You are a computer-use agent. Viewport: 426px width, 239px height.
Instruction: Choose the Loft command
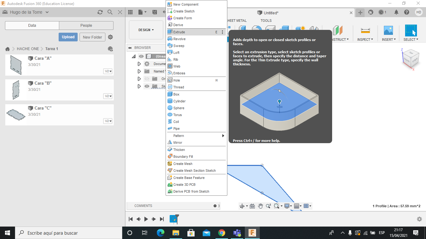[196, 53]
